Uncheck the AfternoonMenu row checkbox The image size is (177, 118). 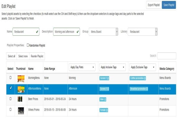(x=11, y=88)
